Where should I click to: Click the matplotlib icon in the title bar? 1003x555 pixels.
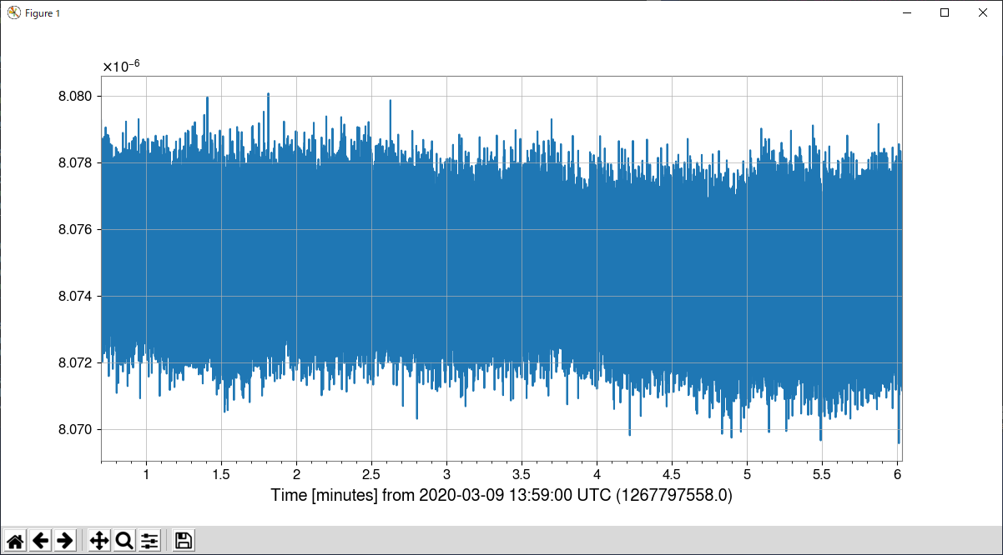13,12
